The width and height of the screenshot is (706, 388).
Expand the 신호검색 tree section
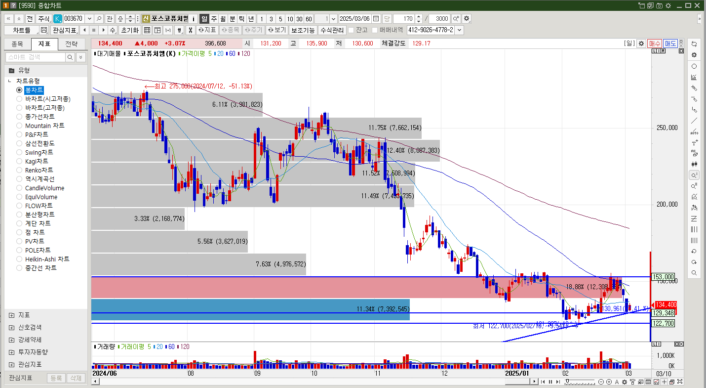pos(11,327)
